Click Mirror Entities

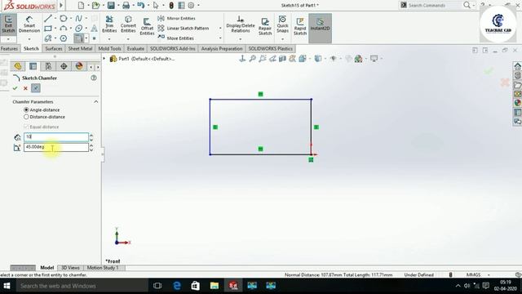(176, 18)
